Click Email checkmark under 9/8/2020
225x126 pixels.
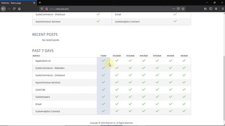pos(184,104)
